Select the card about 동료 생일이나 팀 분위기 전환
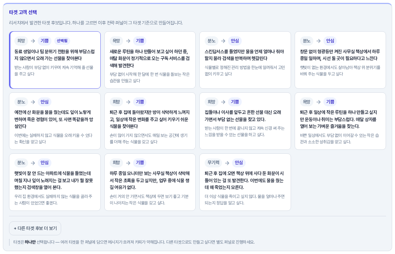395x254 pixels. pos(55,60)
